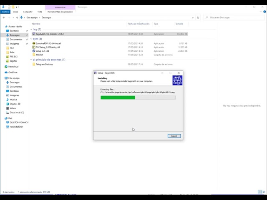Expand the ribbon with the chevron
Viewport: 267px width, 200px height.
tap(260, 12)
